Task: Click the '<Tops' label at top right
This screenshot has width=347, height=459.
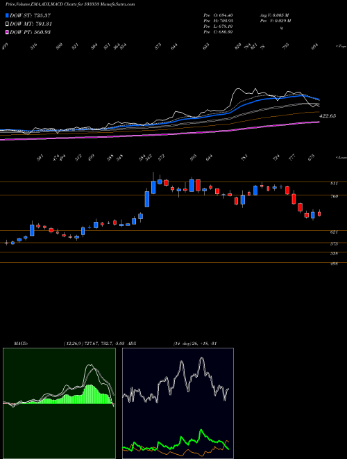Action: click(x=341, y=47)
